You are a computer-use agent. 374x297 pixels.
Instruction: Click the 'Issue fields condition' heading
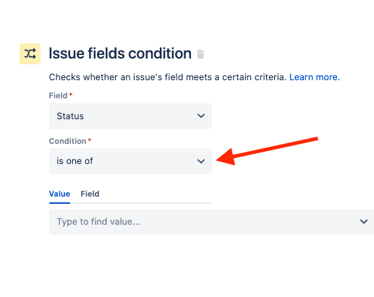coord(120,53)
